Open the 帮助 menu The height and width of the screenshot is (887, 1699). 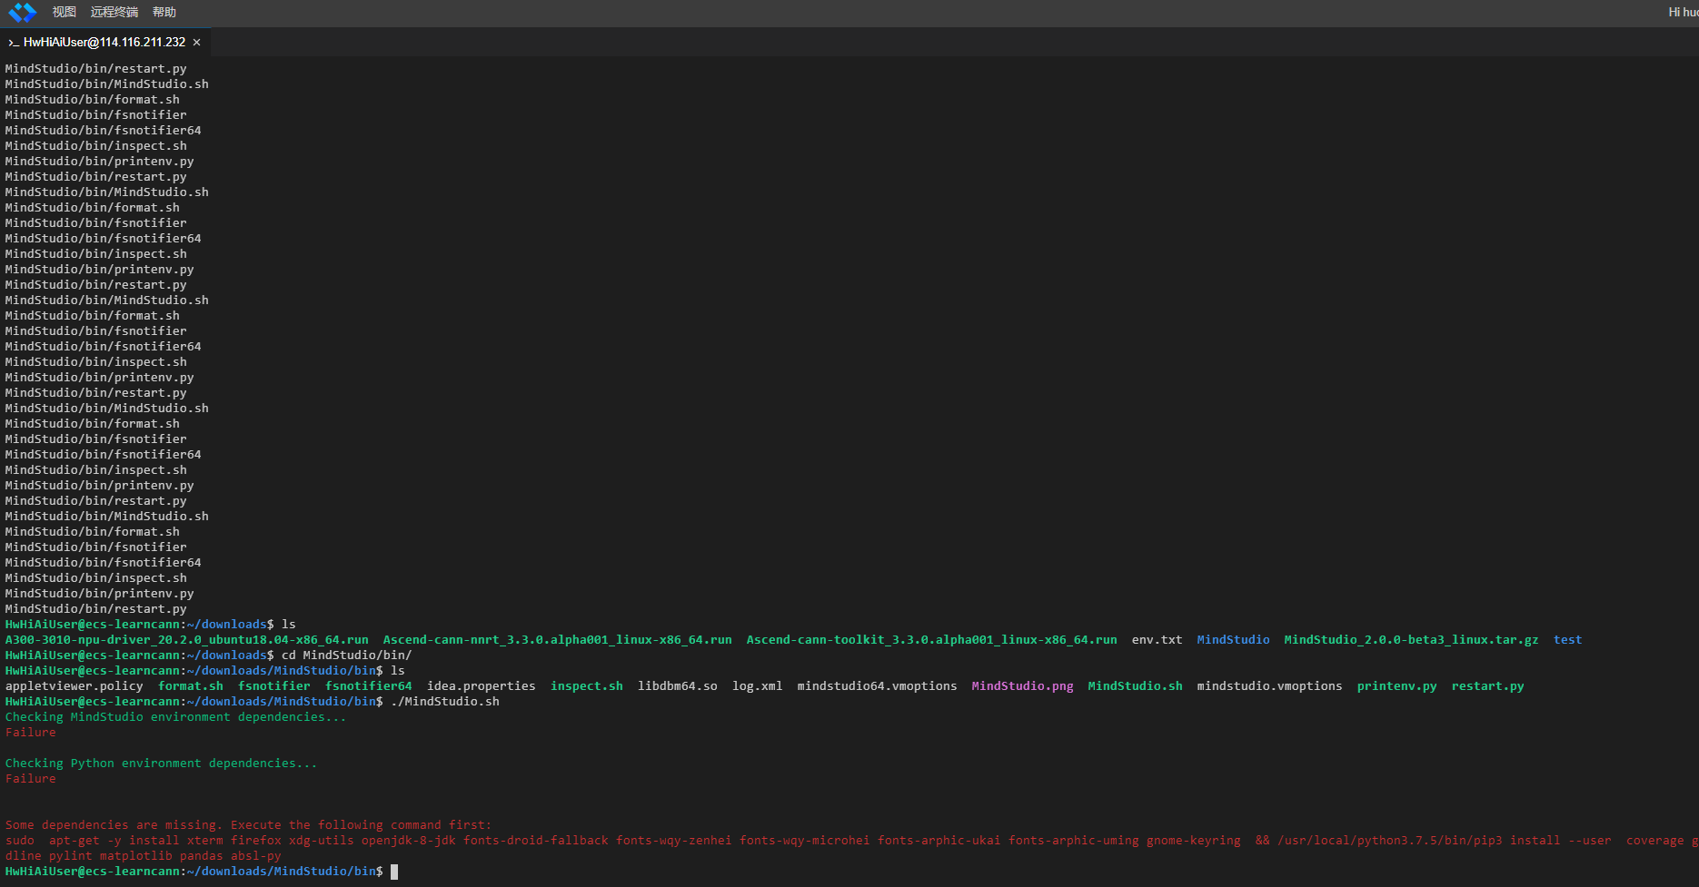click(x=164, y=13)
